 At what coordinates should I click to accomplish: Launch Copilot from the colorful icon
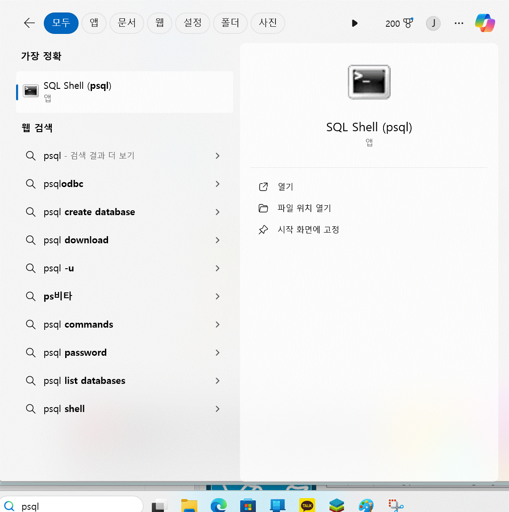coord(485,23)
